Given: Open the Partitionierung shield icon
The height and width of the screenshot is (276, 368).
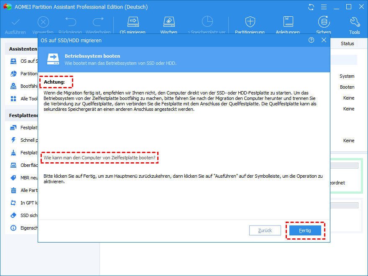Looking at the screenshot, I should pos(250,22).
